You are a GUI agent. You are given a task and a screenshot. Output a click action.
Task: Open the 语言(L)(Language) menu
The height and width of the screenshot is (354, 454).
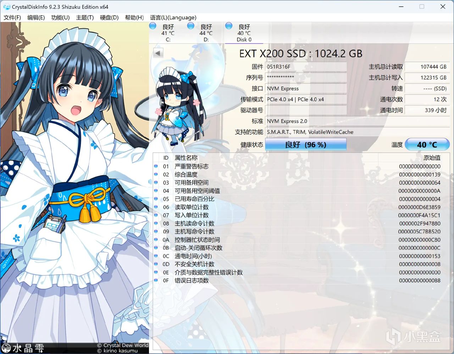point(173,17)
